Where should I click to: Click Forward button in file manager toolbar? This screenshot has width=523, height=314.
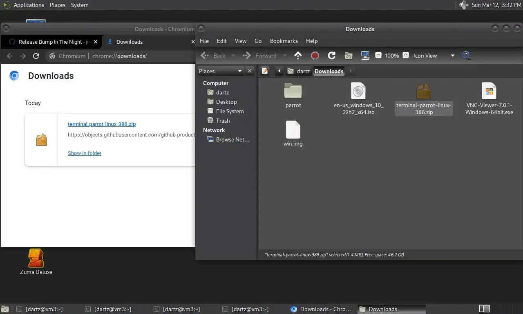click(x=260, y=56)
